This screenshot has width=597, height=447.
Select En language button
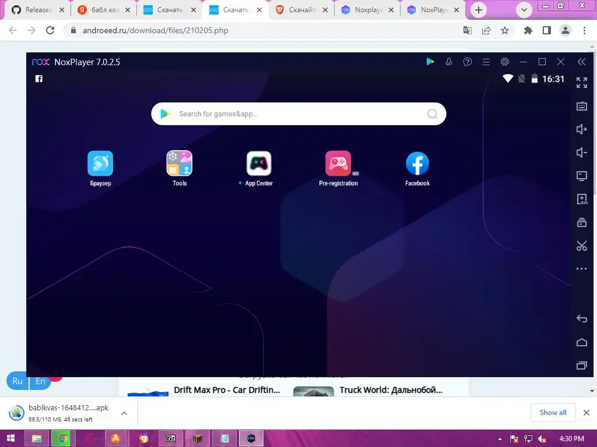pyautogui.click(x=40, y=381)
